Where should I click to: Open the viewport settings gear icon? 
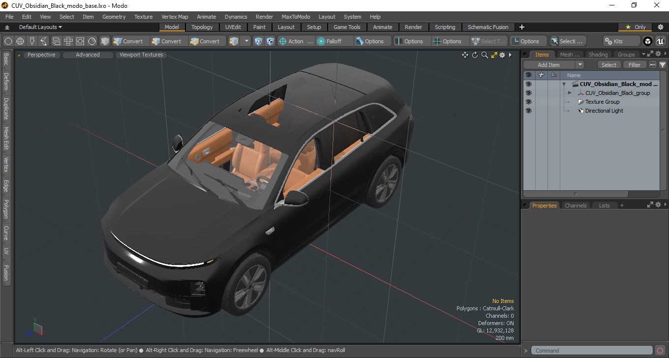point(502,55)
